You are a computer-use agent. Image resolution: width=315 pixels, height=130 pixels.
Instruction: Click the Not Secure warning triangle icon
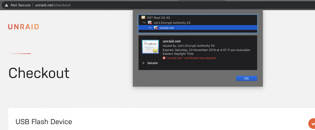coord(7,5)
